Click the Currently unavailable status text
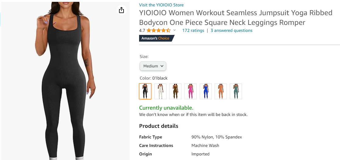The width and height of the screenshot is (340, 160). point(166,108)
